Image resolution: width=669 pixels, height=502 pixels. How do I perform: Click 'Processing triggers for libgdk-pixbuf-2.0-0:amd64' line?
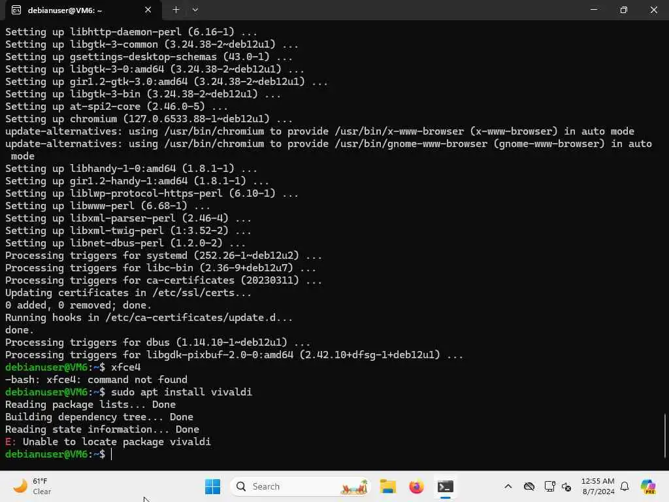click(234, 354)
